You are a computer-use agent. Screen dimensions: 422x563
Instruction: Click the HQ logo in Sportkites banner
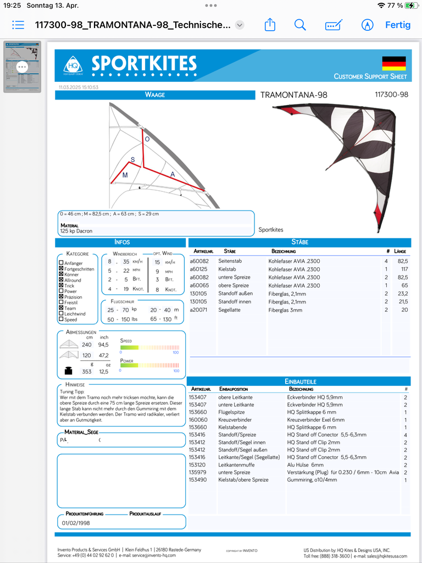(x=73, y=66)
